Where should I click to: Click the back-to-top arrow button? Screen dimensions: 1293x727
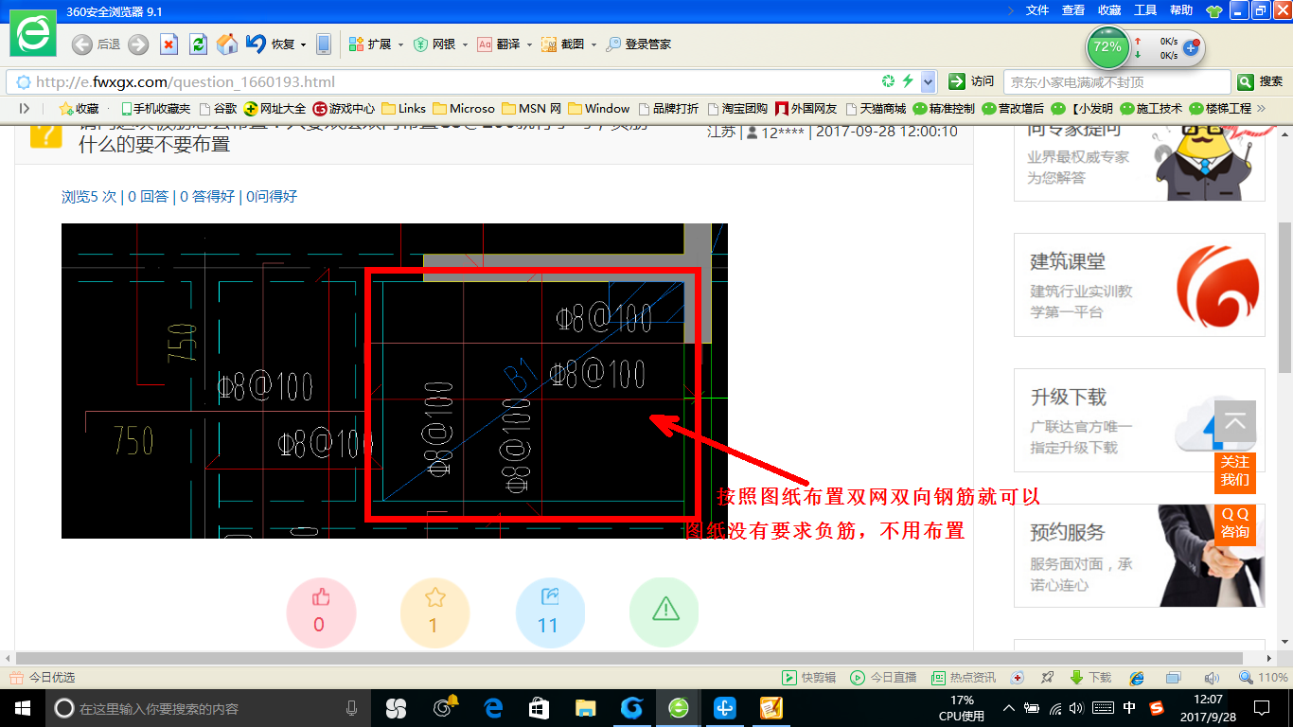(1234, 421)
